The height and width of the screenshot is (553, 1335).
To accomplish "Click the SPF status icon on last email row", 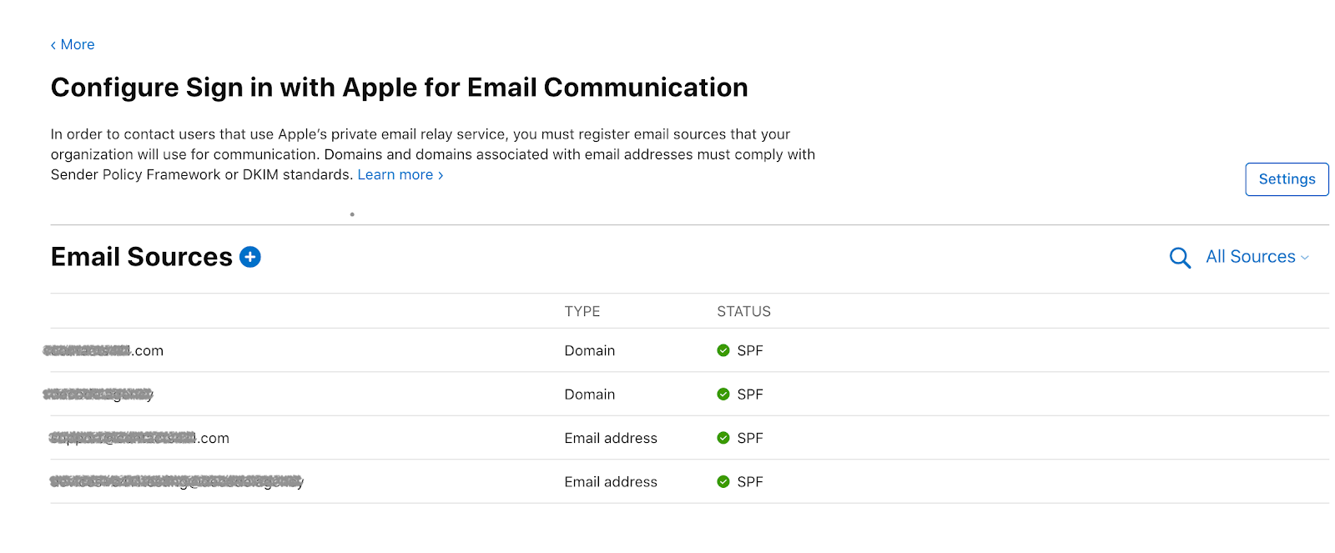I will (723, 481).
